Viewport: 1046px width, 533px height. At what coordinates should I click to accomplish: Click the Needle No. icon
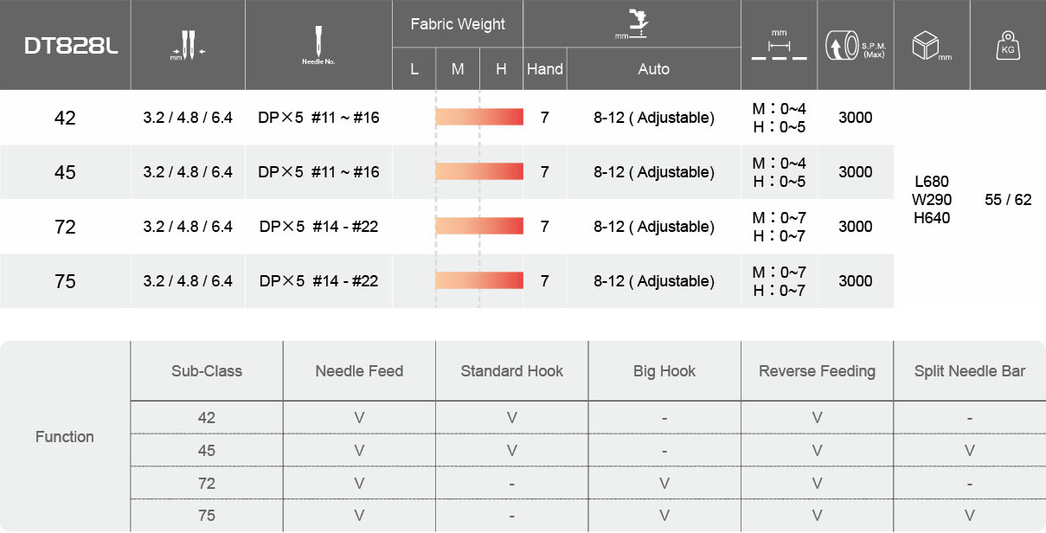point(318,45)
